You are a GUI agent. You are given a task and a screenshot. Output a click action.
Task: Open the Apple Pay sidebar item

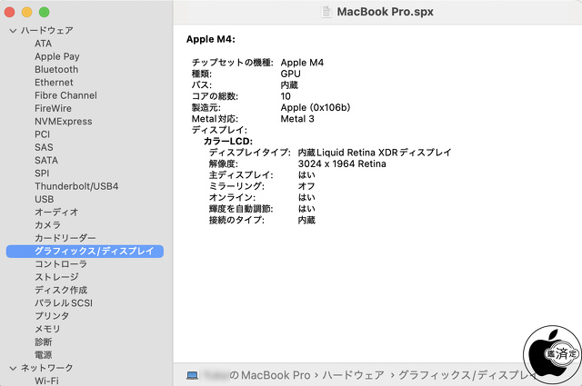click(56, 56)
